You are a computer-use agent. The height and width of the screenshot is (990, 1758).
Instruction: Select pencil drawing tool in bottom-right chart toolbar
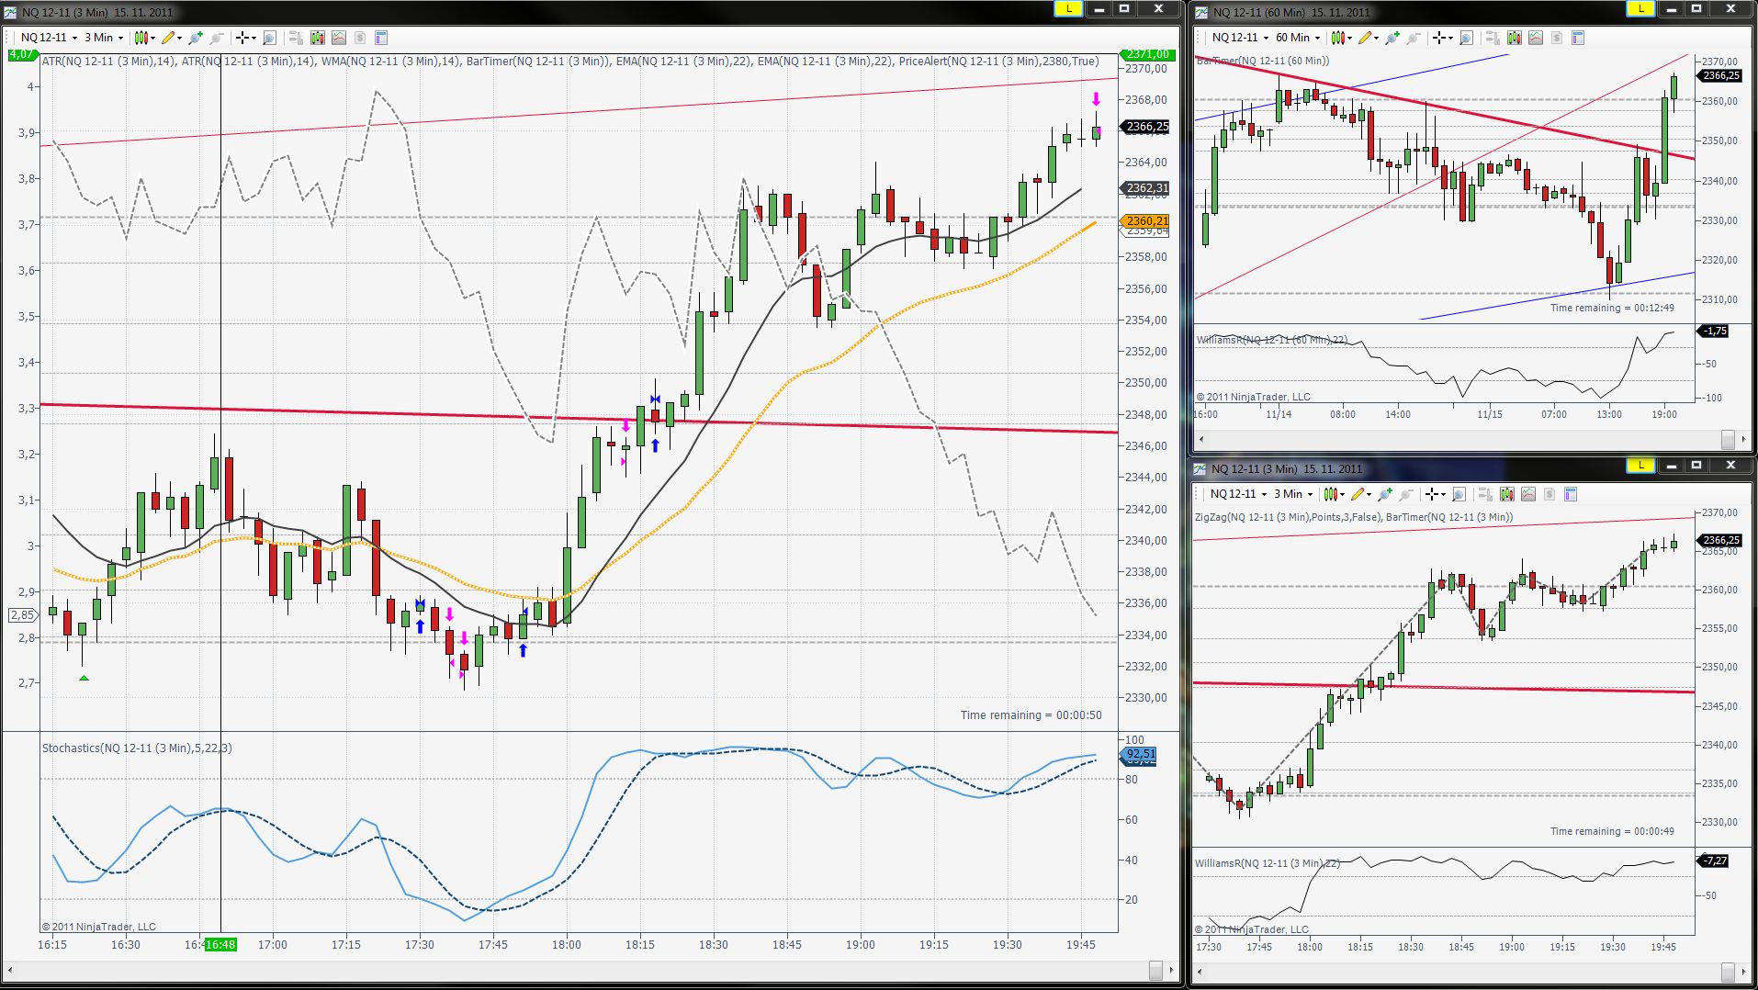tap(1358, 494)
